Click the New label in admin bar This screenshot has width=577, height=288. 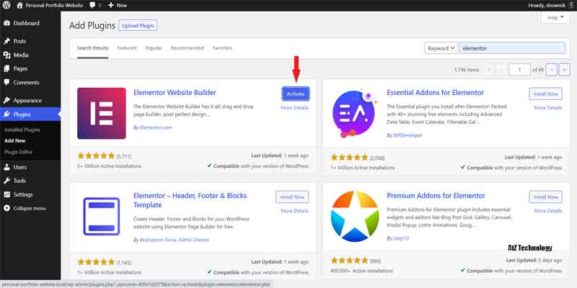coord(122,6)
